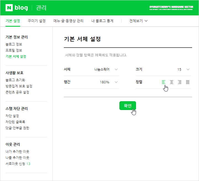Open 나를 추가한 이웃 link

[x=17, y=158]
